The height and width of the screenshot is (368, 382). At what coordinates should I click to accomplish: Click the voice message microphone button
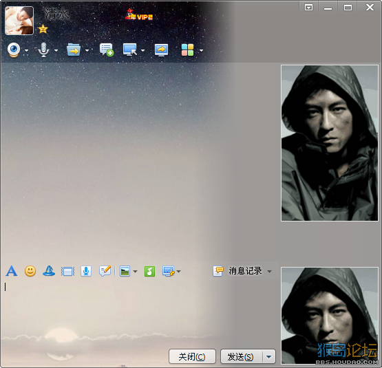86,271
